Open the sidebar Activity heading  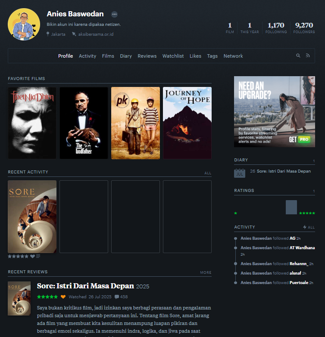point(244,227)
